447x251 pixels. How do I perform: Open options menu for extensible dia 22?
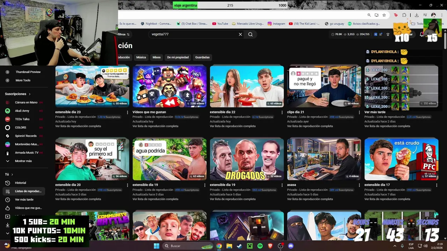282,113
